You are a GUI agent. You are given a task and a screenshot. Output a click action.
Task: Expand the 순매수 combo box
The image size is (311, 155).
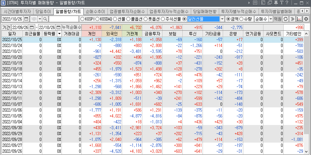point(270,19)
